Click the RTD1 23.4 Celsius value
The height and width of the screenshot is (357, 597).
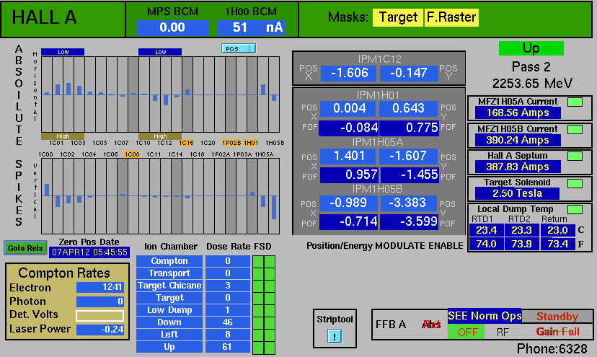point(486,231)
